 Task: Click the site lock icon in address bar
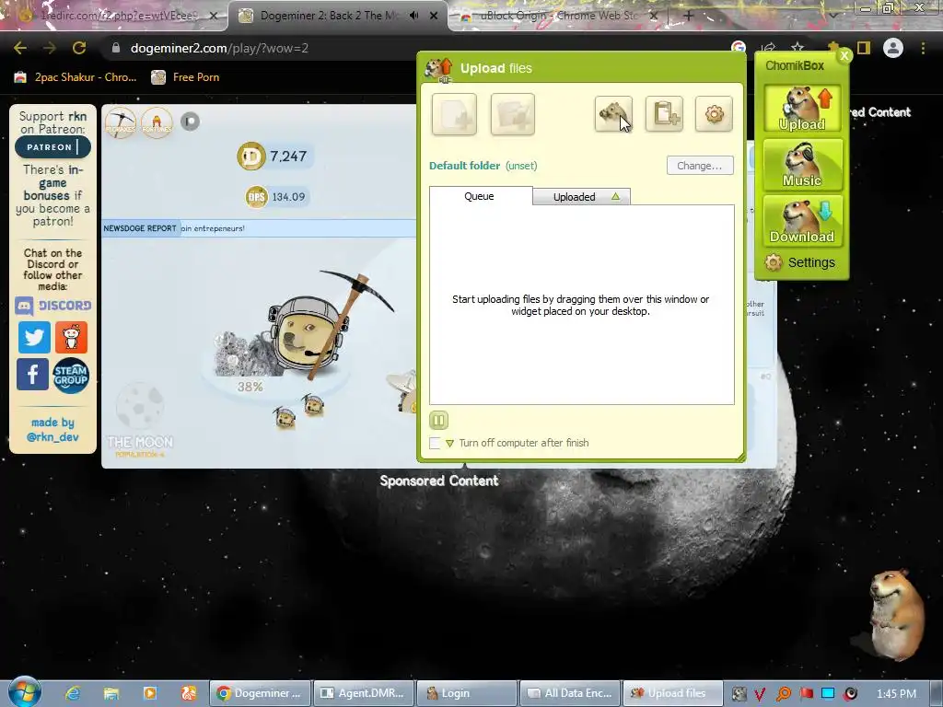pyautogui.click(x=116, y=48)
